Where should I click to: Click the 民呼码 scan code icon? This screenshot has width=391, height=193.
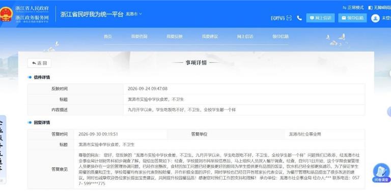point(289,18)
